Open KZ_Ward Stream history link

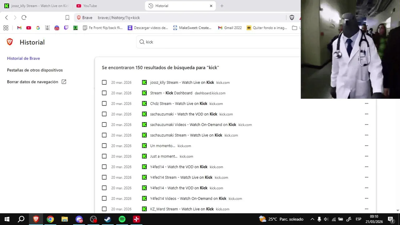pyautogui.click(x=182, y=209)
